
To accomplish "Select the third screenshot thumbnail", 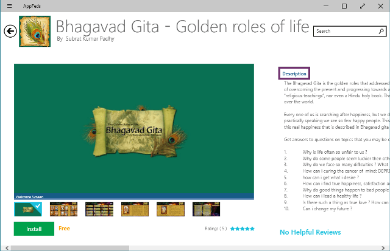I will tap(99, 209).
